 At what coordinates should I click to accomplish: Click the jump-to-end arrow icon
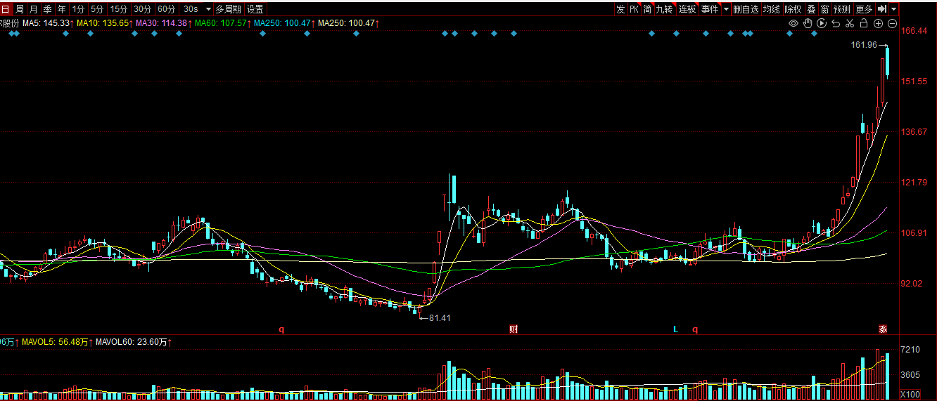[882, 9]
